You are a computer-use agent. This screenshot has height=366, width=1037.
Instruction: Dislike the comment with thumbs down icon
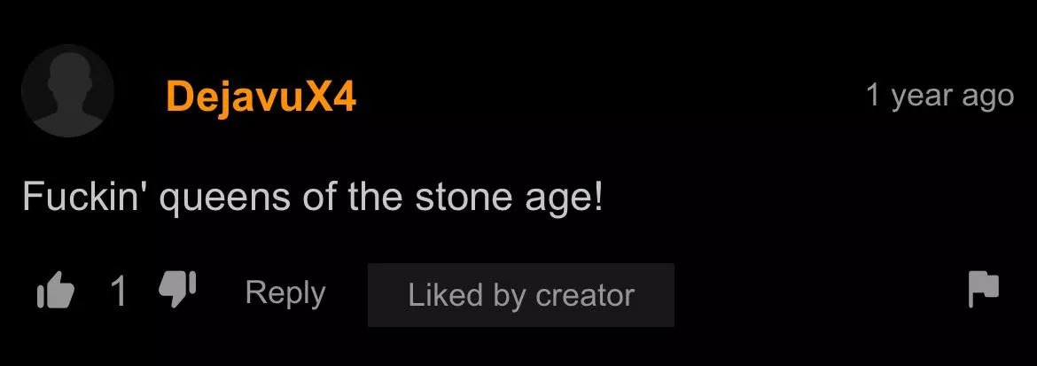tap(178, 289)
